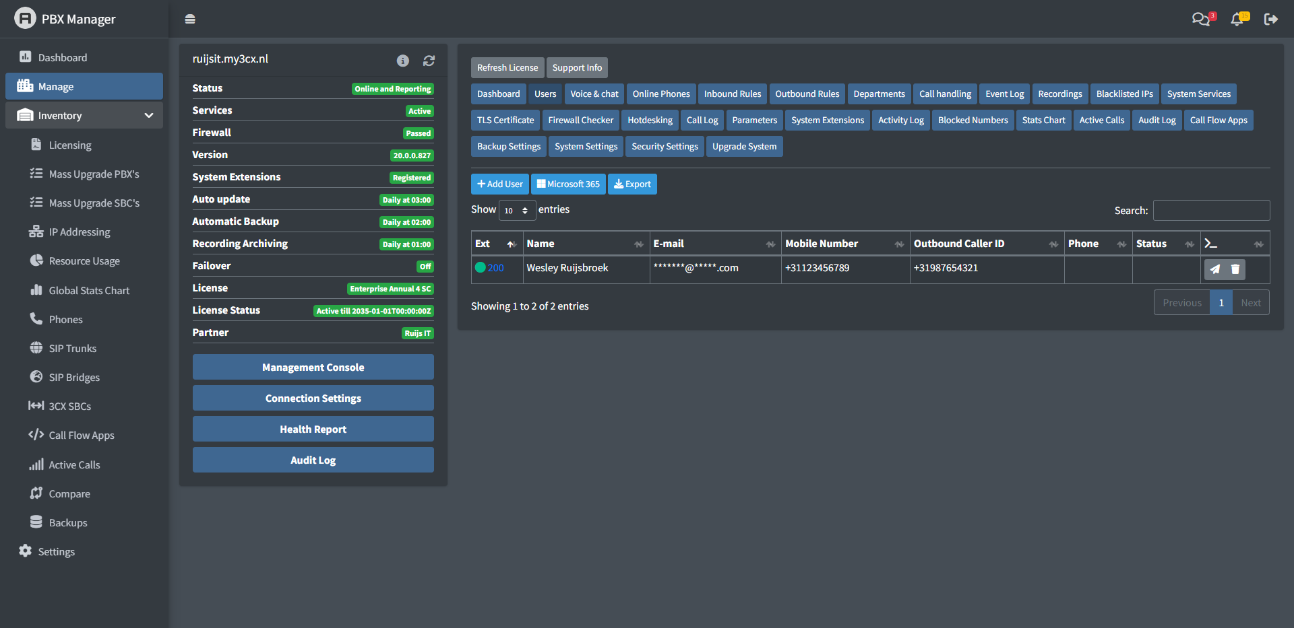Click the Search input field
This screenshot has width=1294, height=628.
click(x=1211, y=210)
